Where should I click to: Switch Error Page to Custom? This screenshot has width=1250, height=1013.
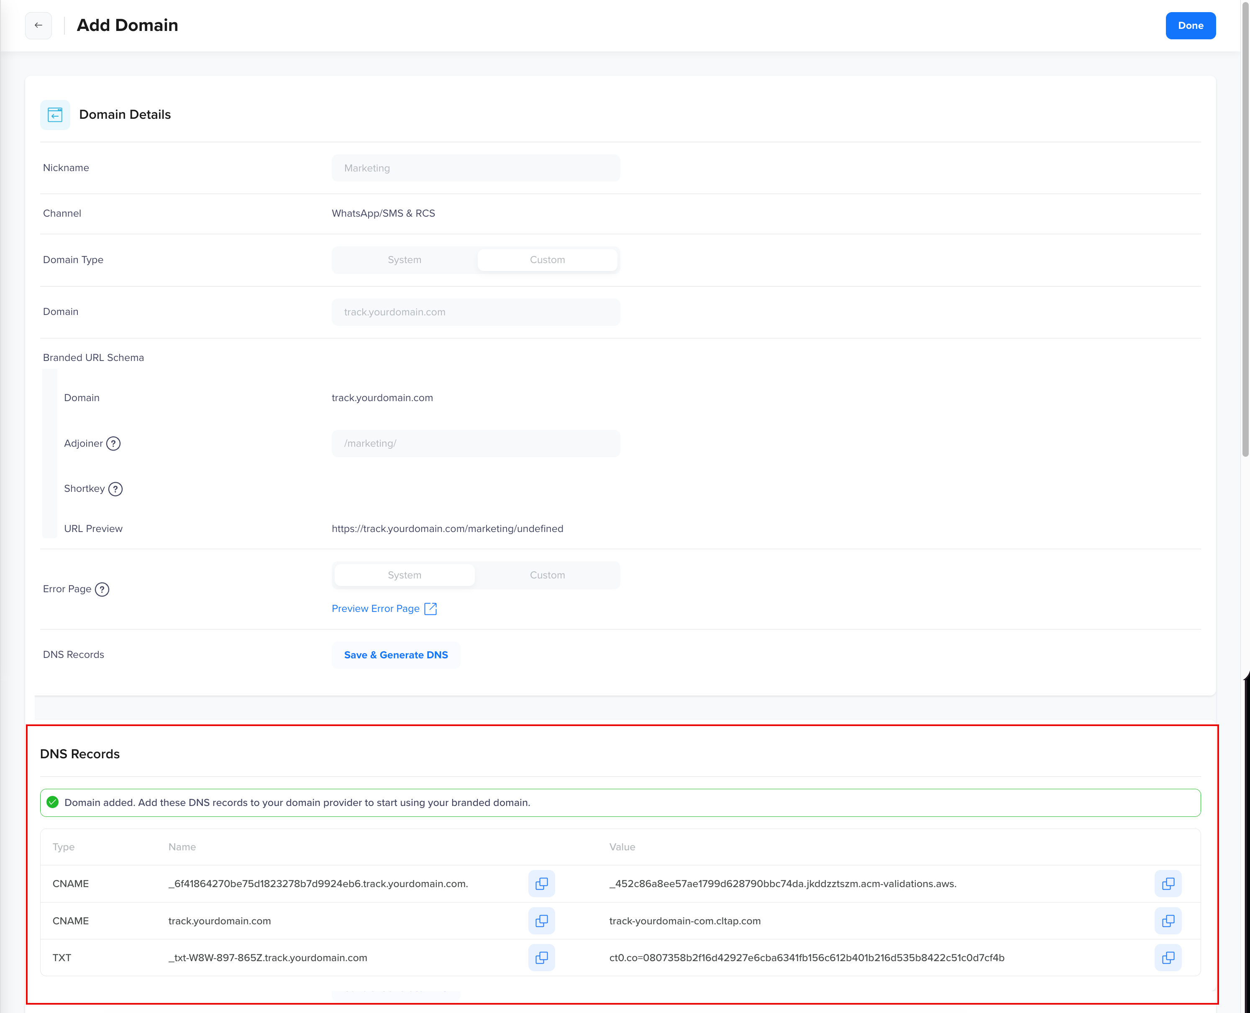click(x=547, y=575)
